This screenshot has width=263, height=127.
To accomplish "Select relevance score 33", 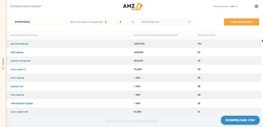I will [x=199, y=61].
